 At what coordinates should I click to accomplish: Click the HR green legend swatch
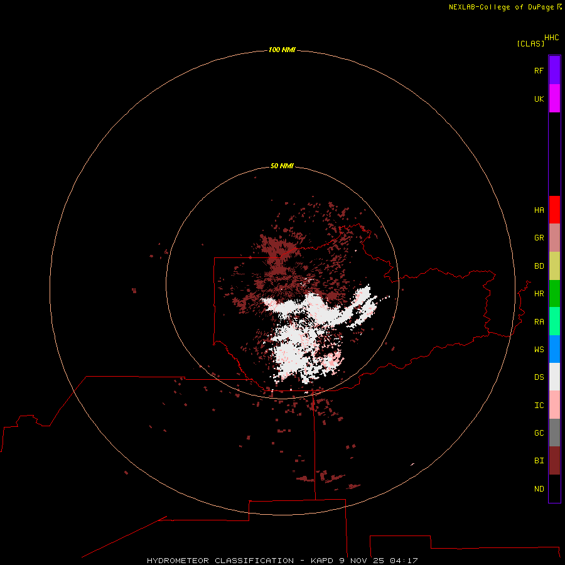pyautogui.click(x=554, y=294)
